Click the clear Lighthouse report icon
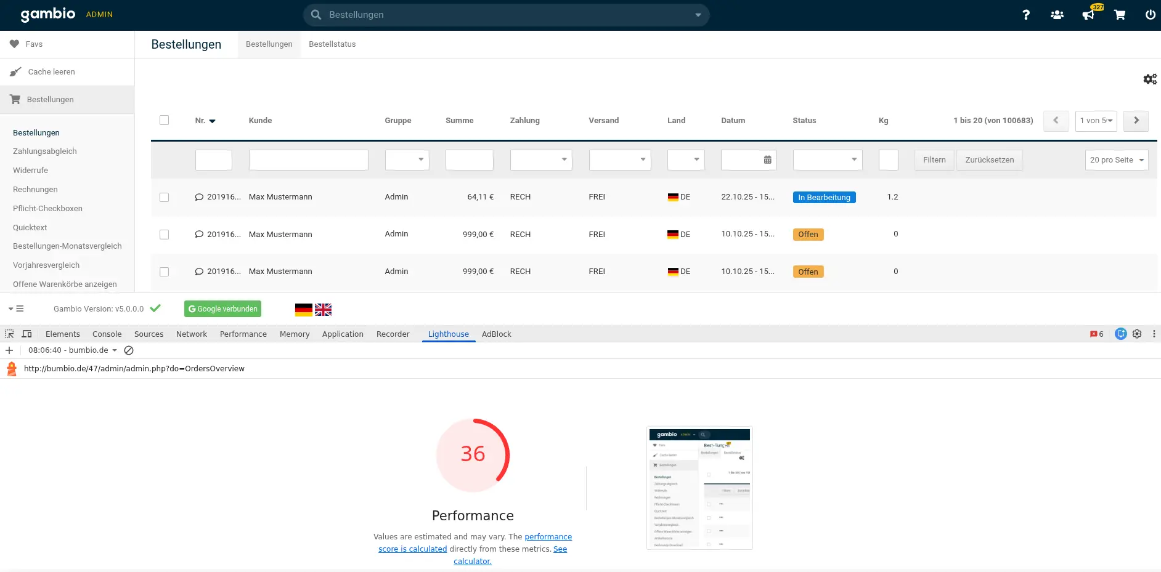Image resolution: width=1161 pixels, height=572 pixels. pos(129,350)
